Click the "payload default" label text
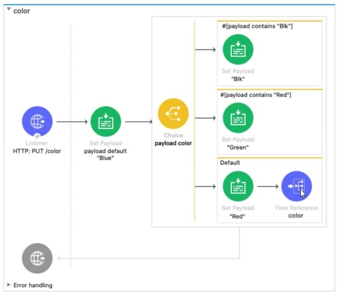Image resolution: width=338 pixels, height=294 pixels. point(106,151)
